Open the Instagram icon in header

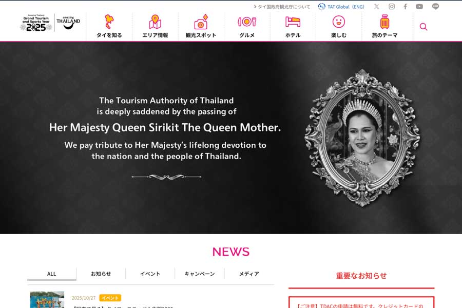(392, 7)
